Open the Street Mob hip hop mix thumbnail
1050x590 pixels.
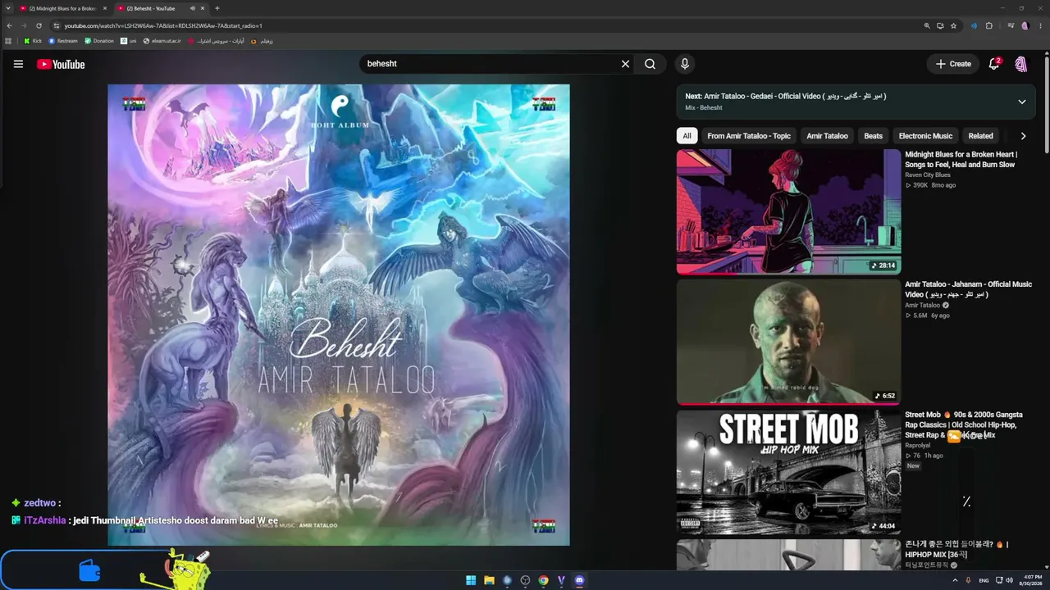tap(788, 472)
